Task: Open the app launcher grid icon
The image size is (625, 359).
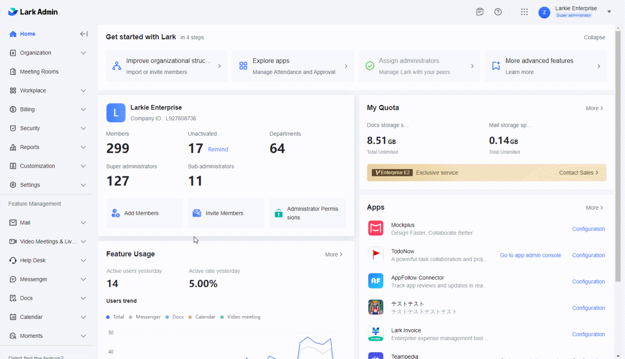Action: [x=524, y=12]
